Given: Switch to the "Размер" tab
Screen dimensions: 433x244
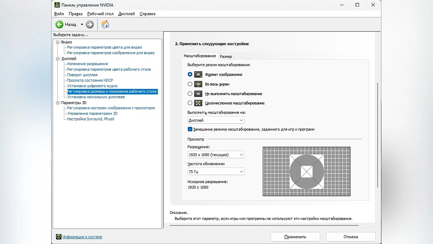Looking at the screenshot, I should 226,56.
